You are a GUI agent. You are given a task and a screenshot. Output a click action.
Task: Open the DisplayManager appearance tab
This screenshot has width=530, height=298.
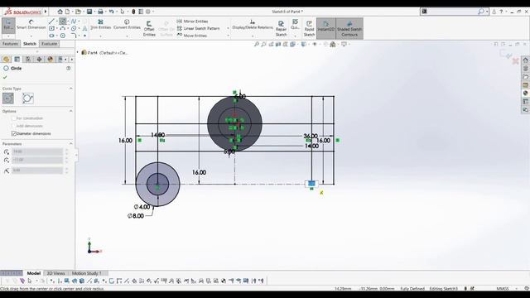(x=51, y=60)
